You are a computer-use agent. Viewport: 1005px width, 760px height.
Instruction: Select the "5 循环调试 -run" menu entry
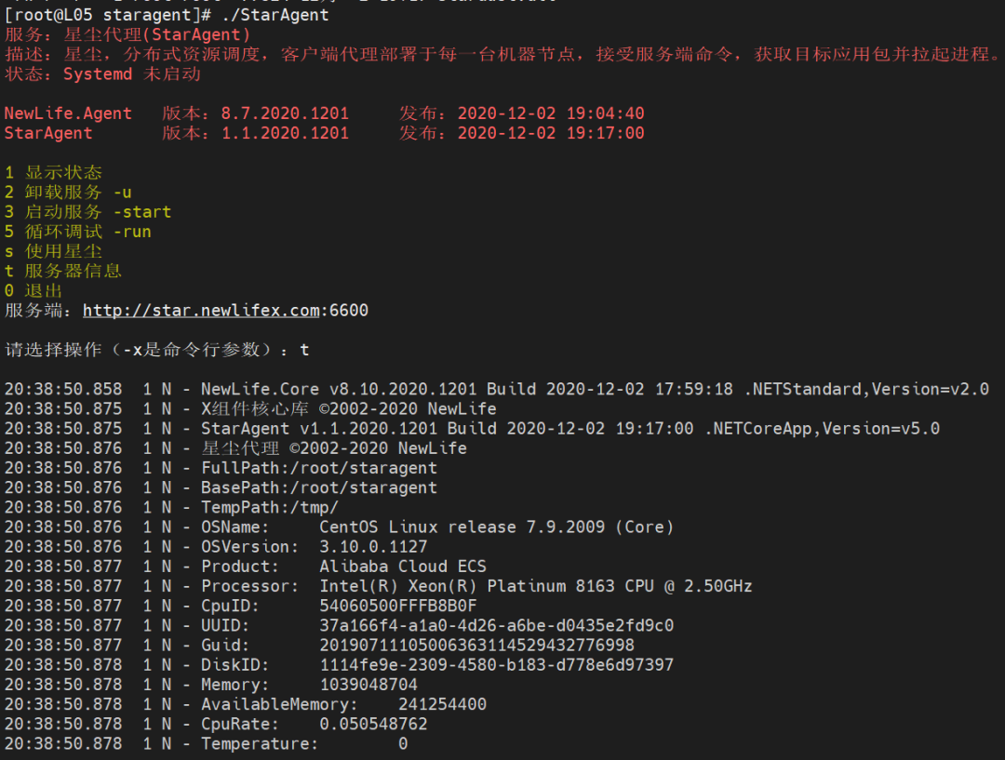[77, 232]
